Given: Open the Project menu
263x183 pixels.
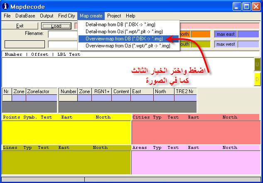Looking at the screenshot, I should pos(114,16).
